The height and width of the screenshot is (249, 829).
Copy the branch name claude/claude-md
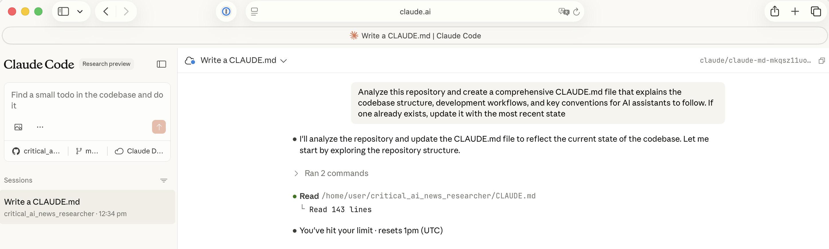[822, 61]
